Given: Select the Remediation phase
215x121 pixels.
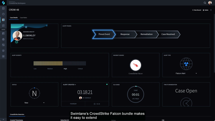Looking at the screenshot, I should pos(146,34).
